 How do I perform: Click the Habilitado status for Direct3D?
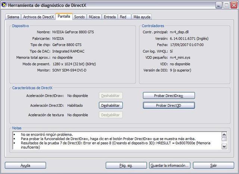(75, 105)
